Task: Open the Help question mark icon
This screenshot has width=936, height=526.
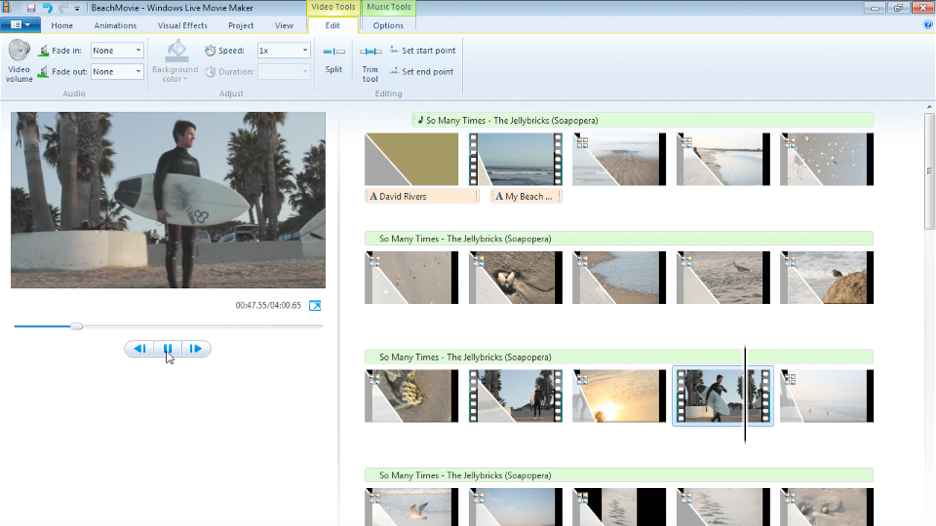Action: click(x=927, y=25)
